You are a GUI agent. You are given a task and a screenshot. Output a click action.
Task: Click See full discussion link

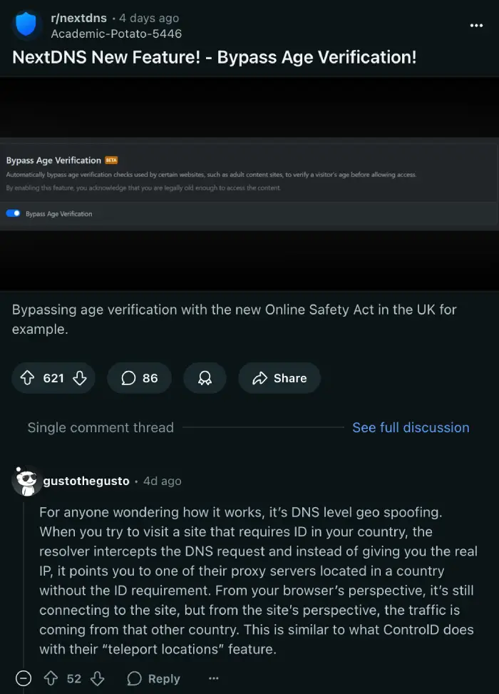(411, 427)
